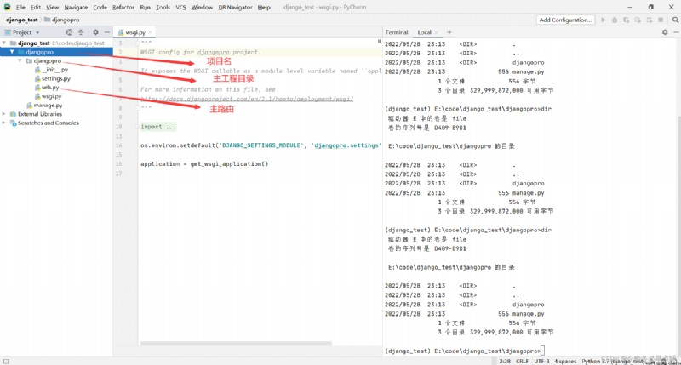Open the File menu
This screenshot has width=681, height=365.
20,7
